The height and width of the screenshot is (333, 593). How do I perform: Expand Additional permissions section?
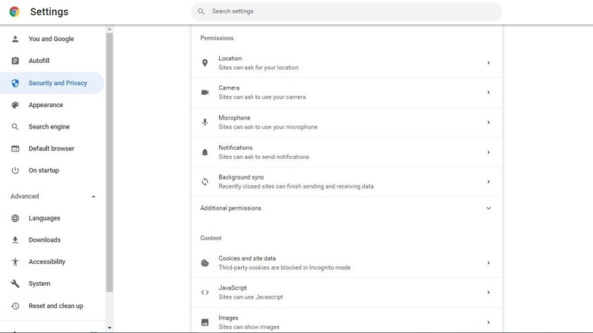[488, 208]
